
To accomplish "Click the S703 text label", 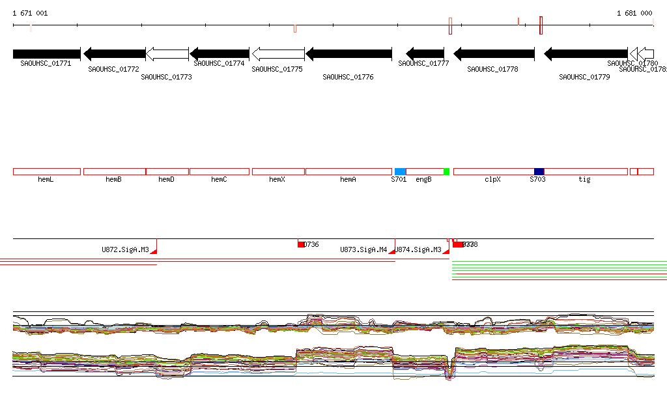I will coord(537,179).
